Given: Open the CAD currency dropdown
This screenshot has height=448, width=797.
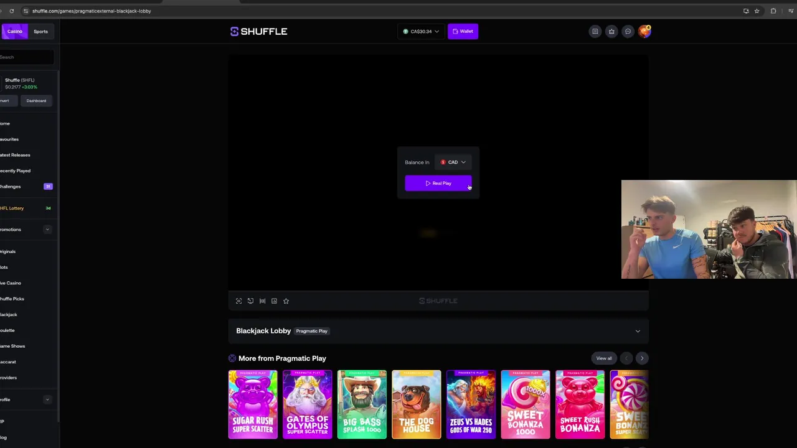Looking at the screenshot, I should click(x=453, y=162).
